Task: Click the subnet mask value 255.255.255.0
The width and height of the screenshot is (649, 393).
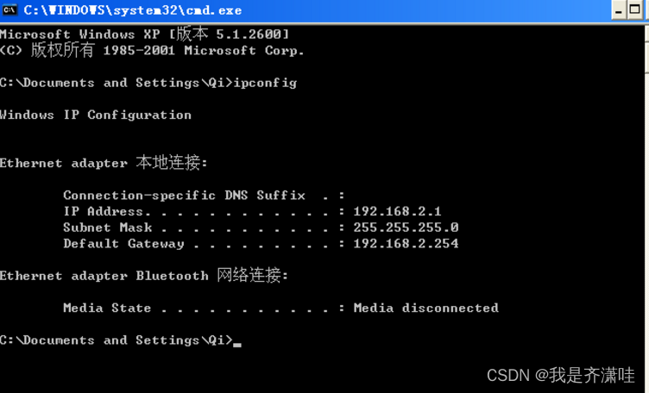Action: pyautogui.click(x=406, y=228)
